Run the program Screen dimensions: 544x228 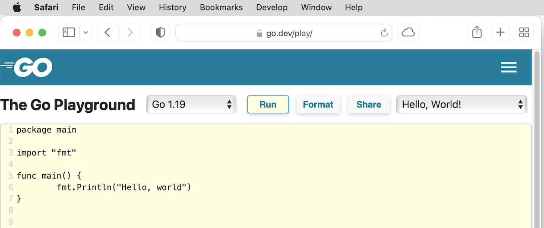click(268, 104)
